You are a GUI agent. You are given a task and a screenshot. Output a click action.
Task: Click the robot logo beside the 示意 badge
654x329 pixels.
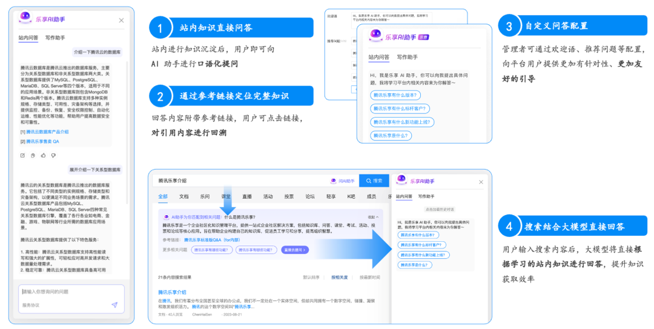point(375,36)
